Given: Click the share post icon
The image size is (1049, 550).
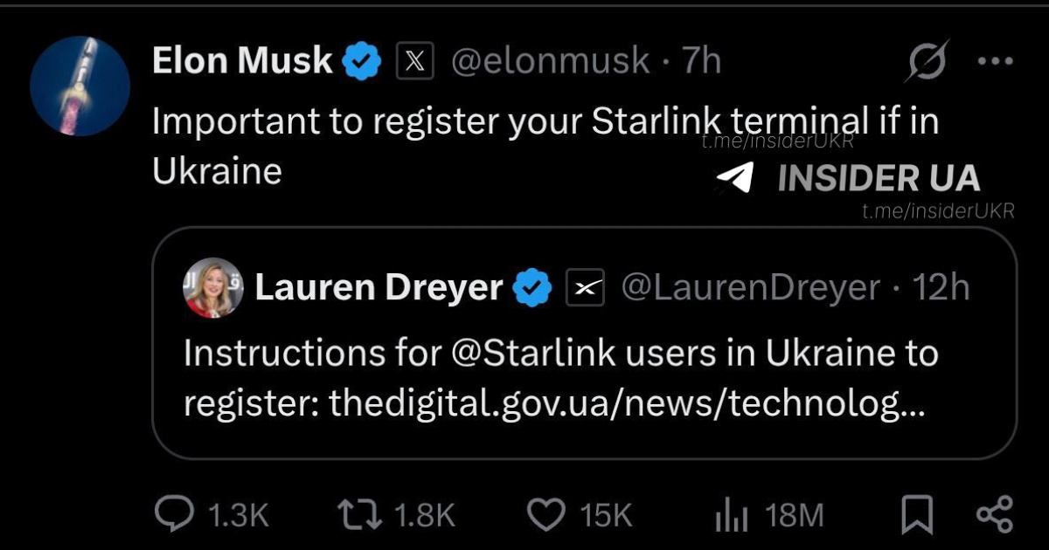Looking at the screenshot, I should pos(994,513).
